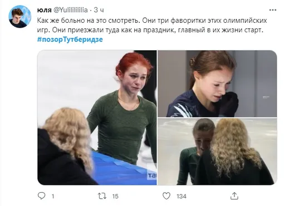Image resolution: width=284 pixels, height=206 pixels.
Task: Open the share upload icon
Action: click(234, 196)
